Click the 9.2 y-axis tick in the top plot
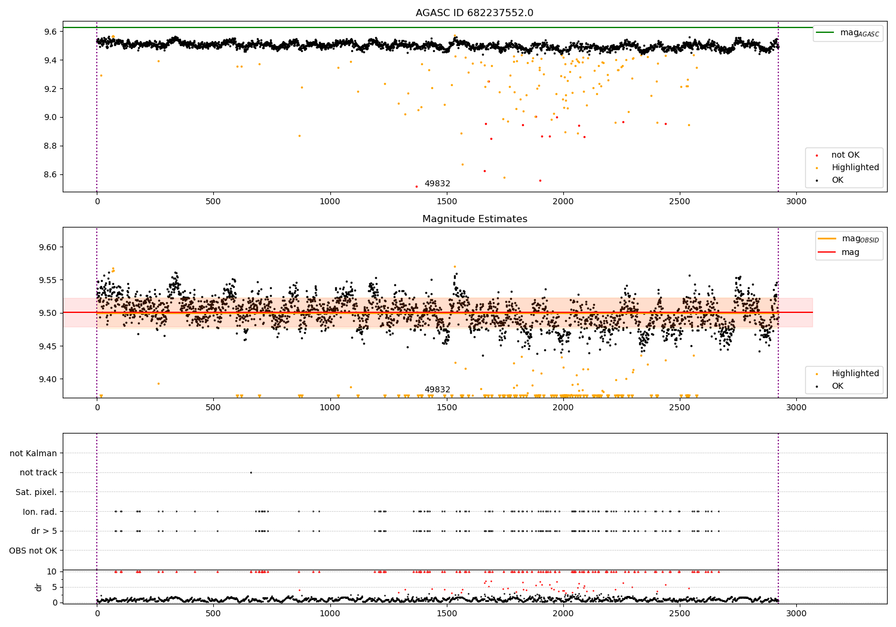This screenshot has height=627, width=896. [x=51, y=89]
